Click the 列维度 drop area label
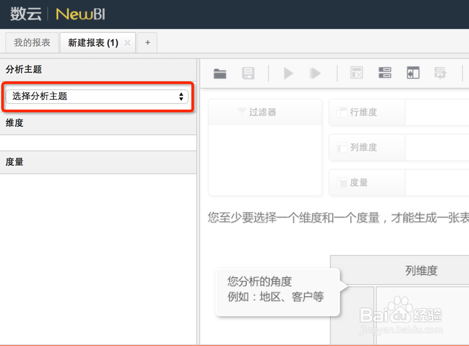The width and height of the screenshot is (469, 346). click(363, 147)
